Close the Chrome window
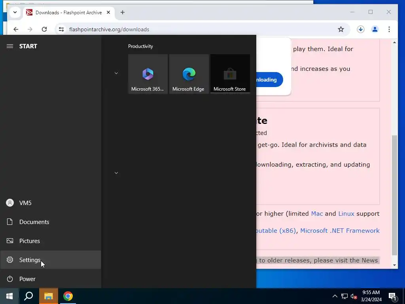This screenshot has width=405, height=304. coord(388,12)
